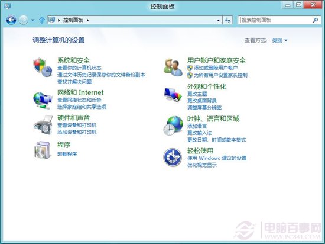Expand the 类别 view-by dropdown
The image size is (325, 244).
279,40
